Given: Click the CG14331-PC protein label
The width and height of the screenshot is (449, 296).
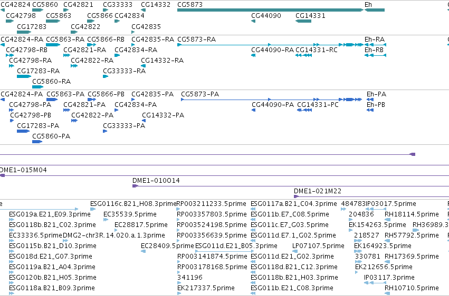Looking at the screenshot, I should tap(318, 105).
